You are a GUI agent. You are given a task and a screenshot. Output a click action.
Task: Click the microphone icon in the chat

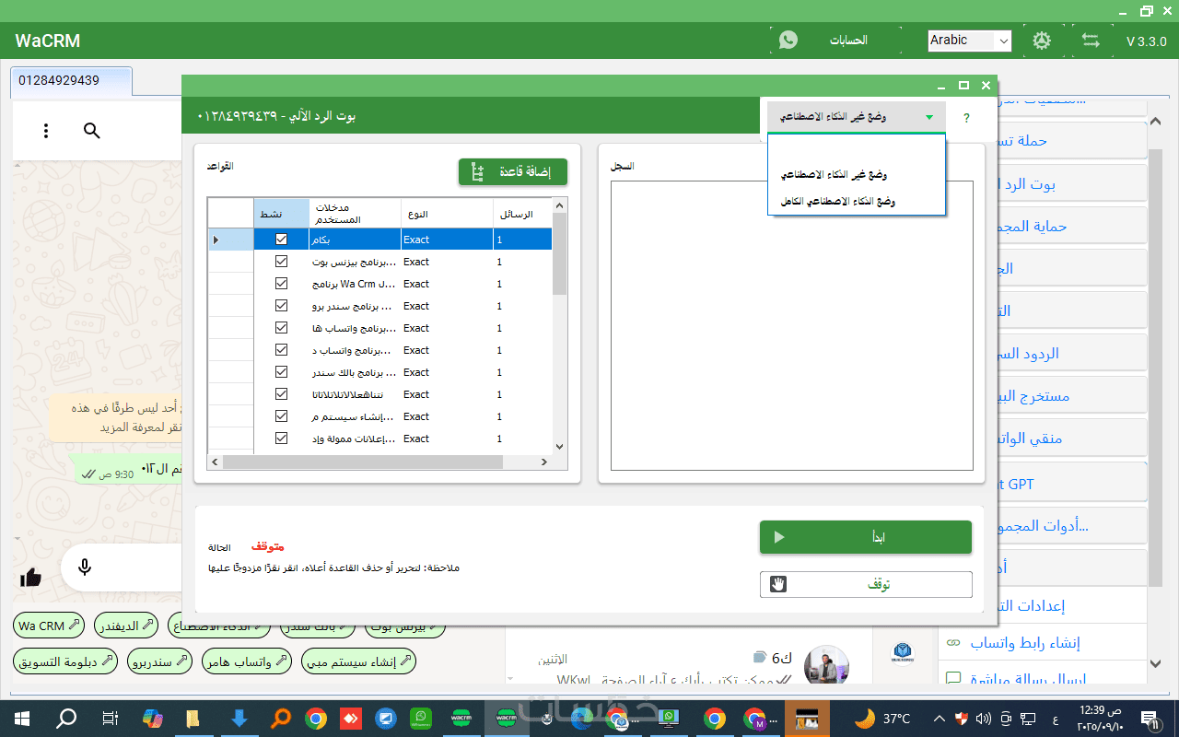85,567
